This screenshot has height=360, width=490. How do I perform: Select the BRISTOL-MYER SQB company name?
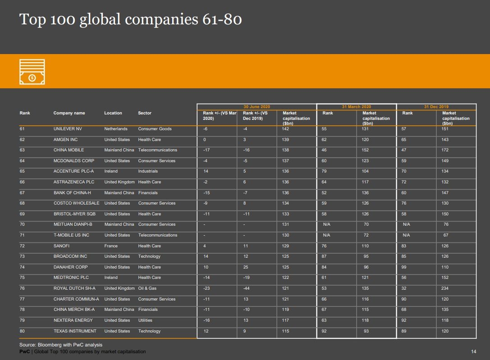pyautogui.click(x=75, y=214)
